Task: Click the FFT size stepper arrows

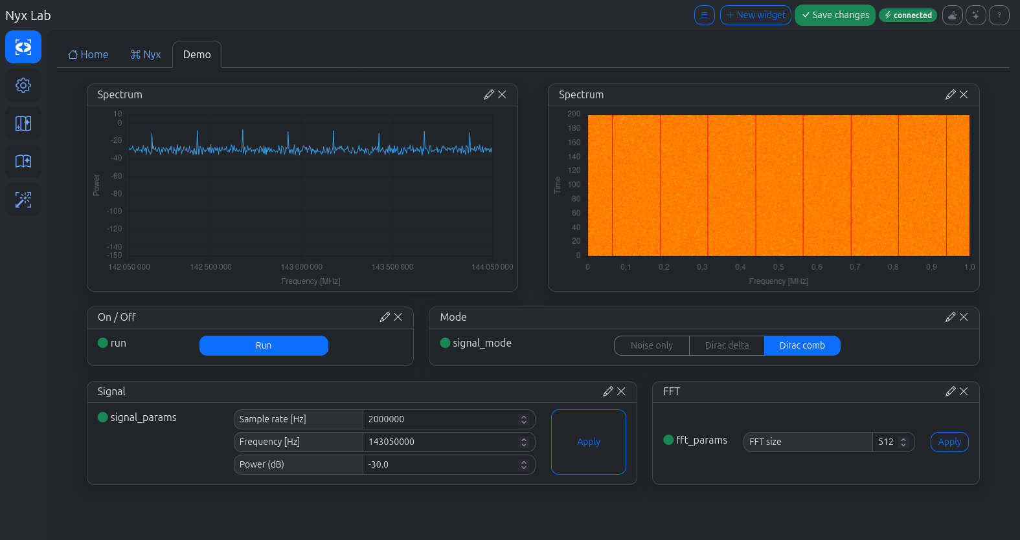Action: point(903,442)
